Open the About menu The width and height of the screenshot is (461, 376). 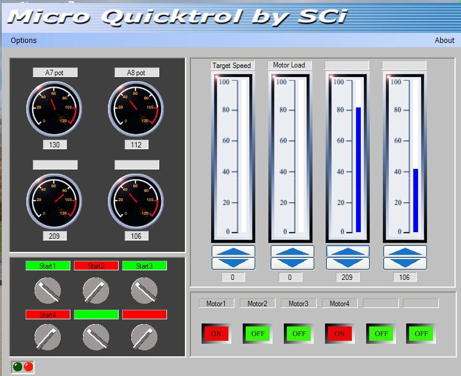pyautogui.click(x=444, y=41)
